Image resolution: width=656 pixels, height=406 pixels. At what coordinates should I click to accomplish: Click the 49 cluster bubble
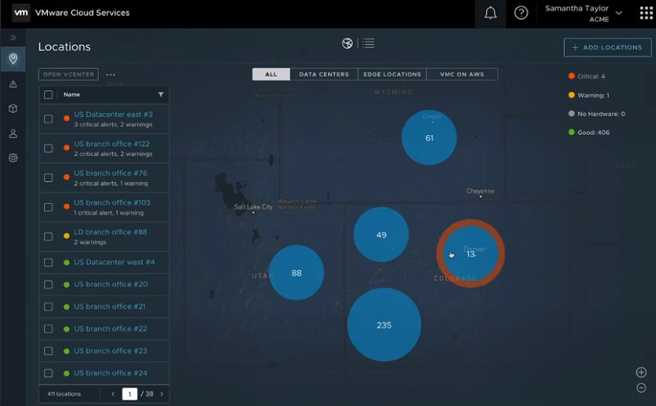pyautogui.click(x=381, y=235)
